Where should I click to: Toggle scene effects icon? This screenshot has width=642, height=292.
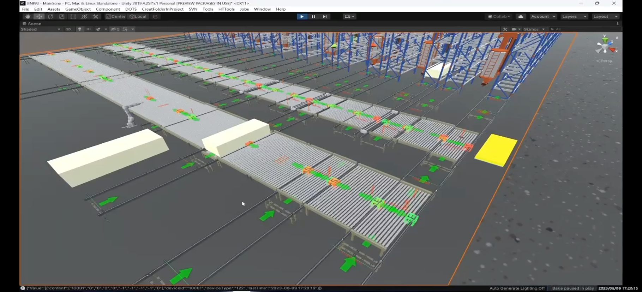98,29
